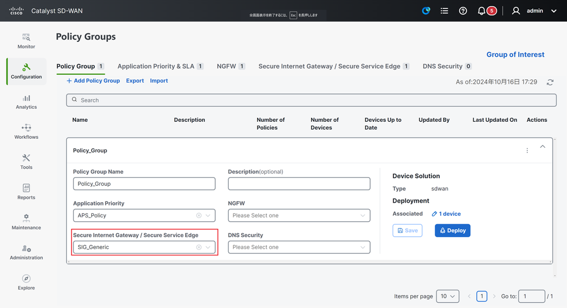
Task: Click the Policy Group Name field
Action: coord(144,183)
